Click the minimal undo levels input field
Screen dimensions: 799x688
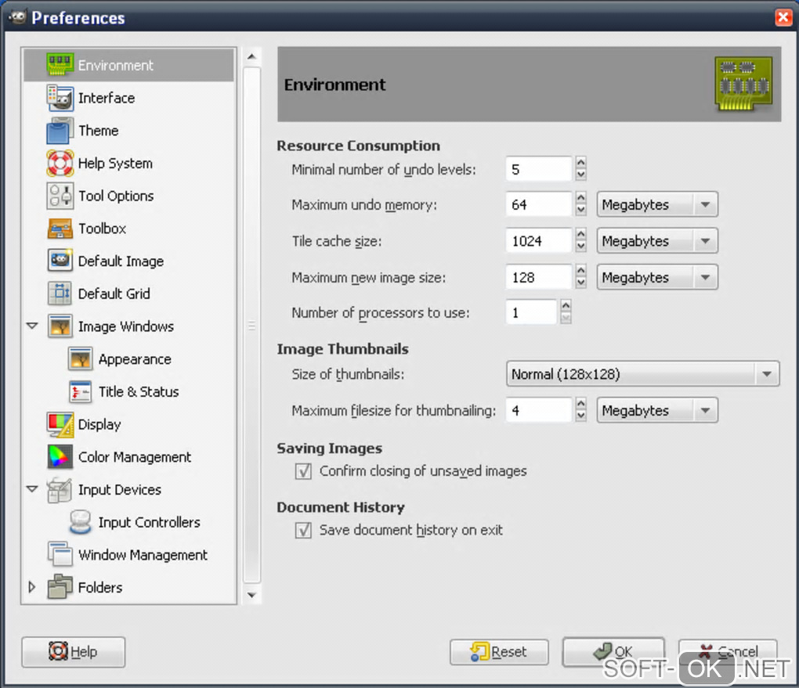[x=539, y=169]
